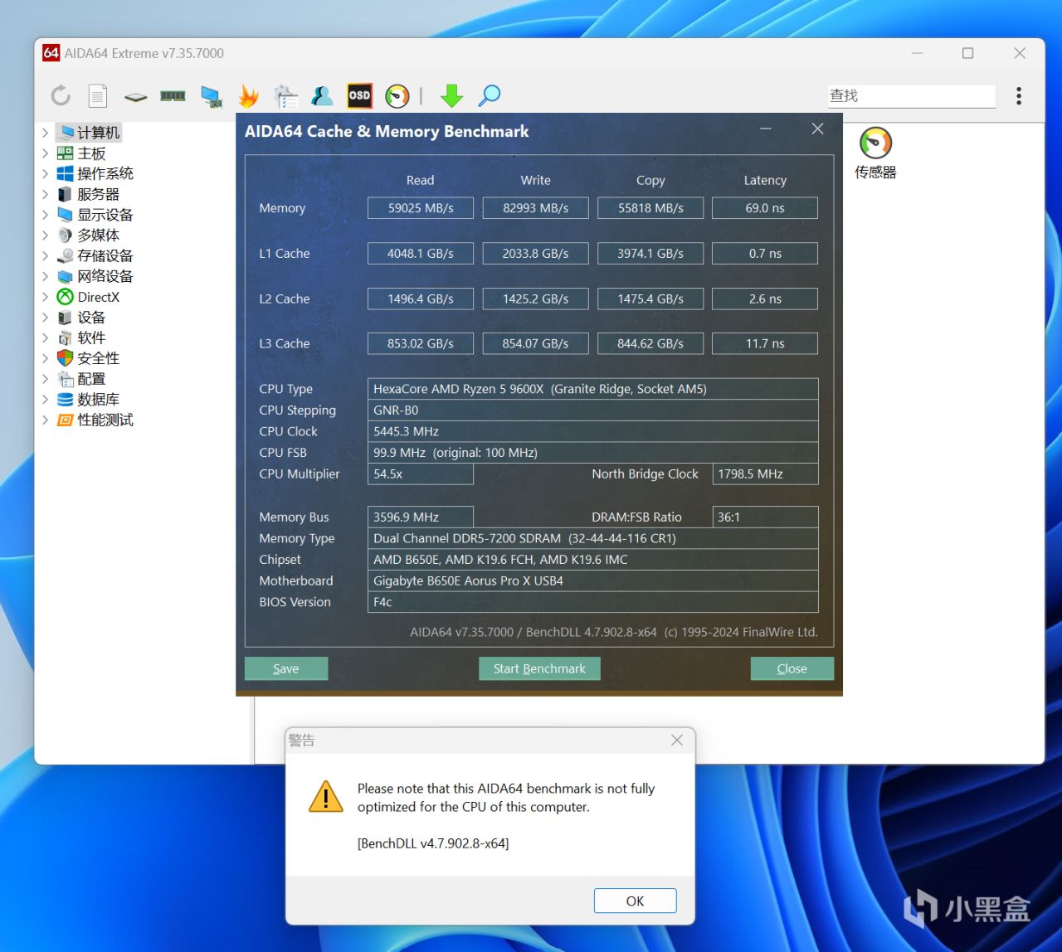Screen dimensions: 1062x952
Task: Select the 安全性 tree item
Action: point(88,358)
